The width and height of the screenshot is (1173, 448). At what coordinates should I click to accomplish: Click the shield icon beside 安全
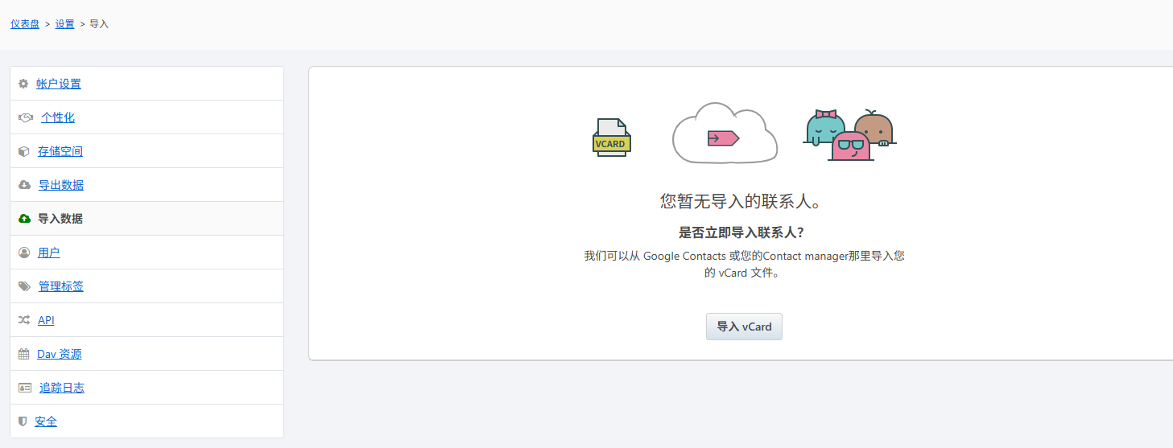[23, 421]
